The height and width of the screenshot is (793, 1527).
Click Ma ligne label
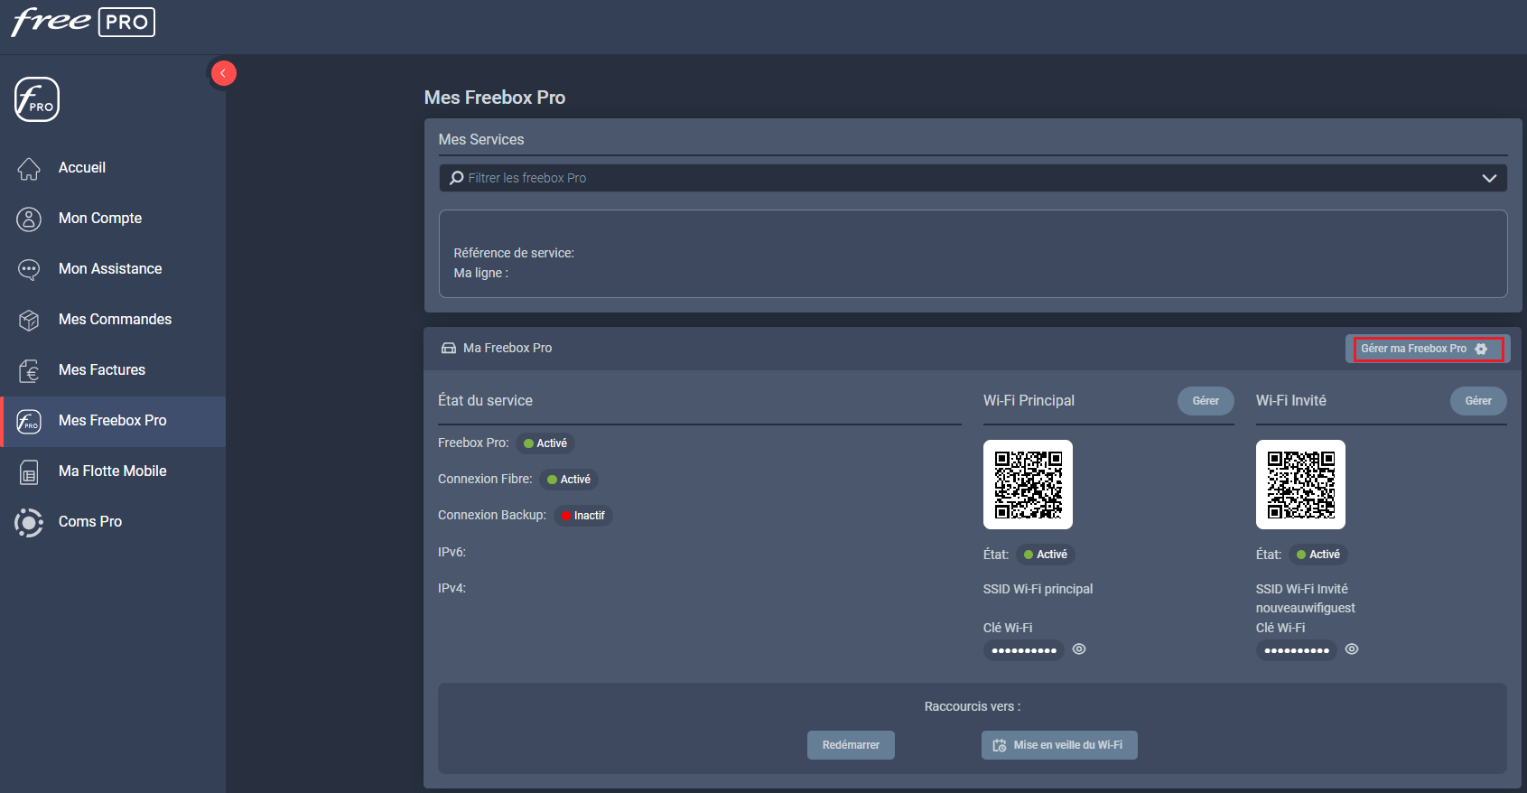(481, 274)
